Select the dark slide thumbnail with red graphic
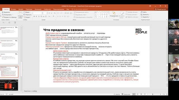Screen dimensions: 179x100 pos(9,85)
